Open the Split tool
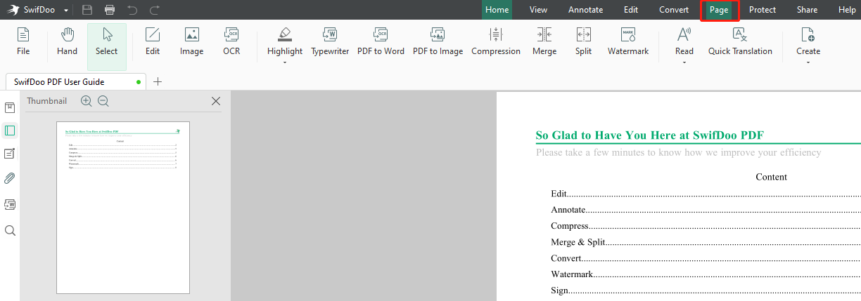861x301 pixels. point(583,41)
